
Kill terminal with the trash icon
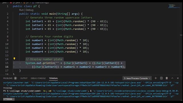coord(167,78)
